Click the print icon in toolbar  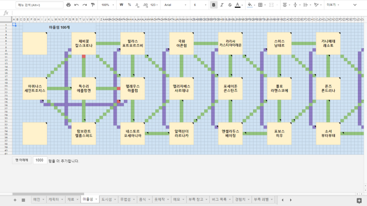click(x=68, y=5)
